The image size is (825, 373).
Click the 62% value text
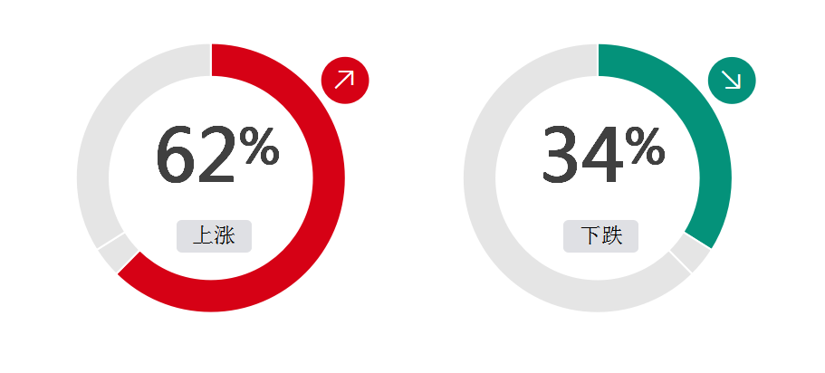point(217,154)
